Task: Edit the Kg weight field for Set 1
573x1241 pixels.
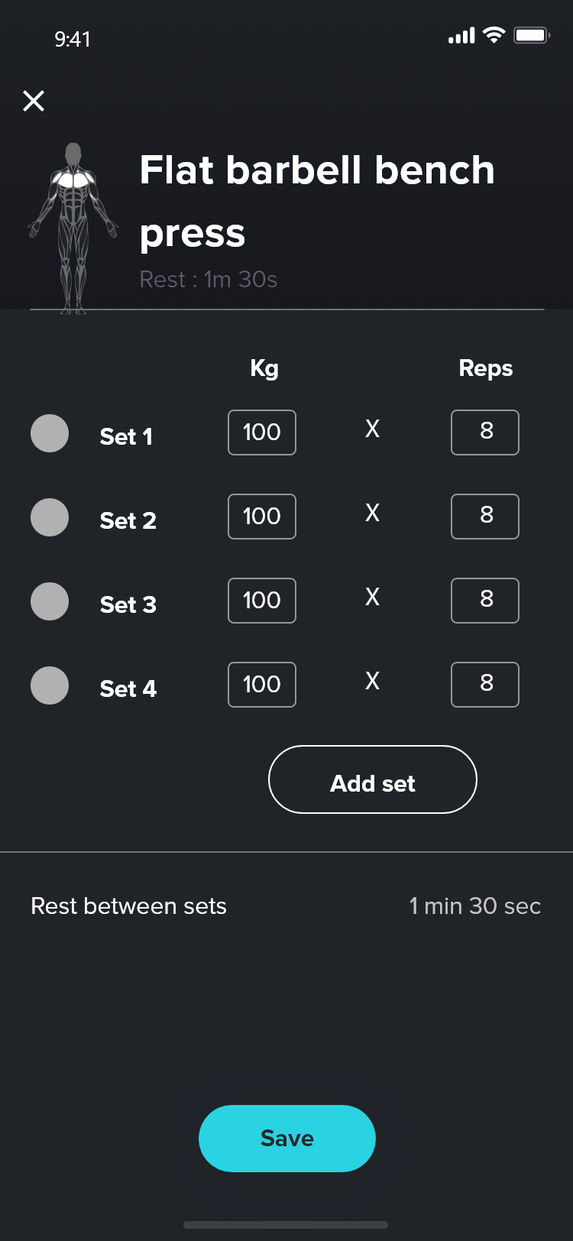Action: click(262, 433)
